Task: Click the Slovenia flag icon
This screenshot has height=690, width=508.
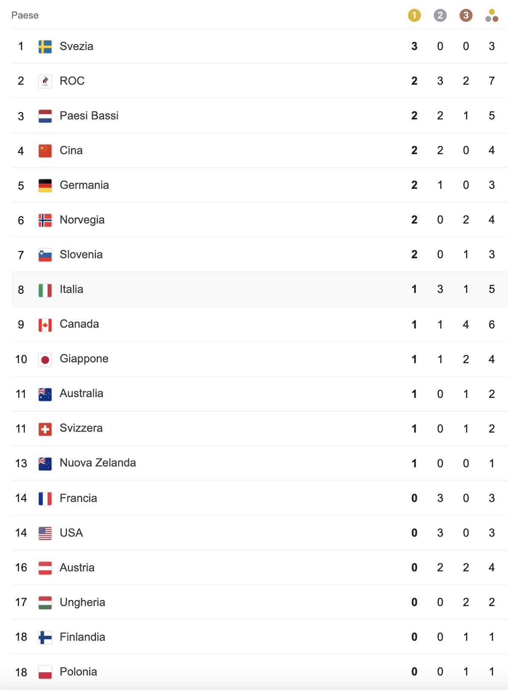Action: [x=45, y=255]
